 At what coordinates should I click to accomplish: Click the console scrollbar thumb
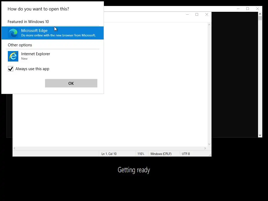pos(260,18)
